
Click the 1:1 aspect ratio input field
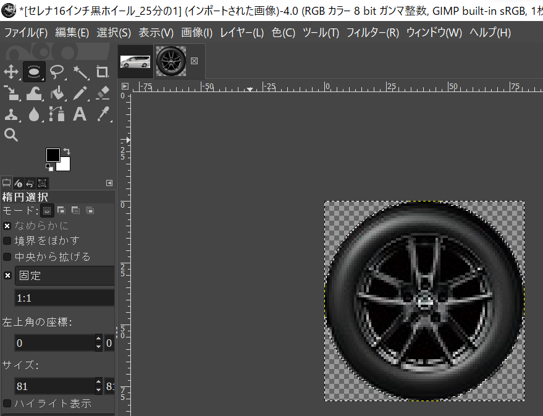tap(64, 297)
